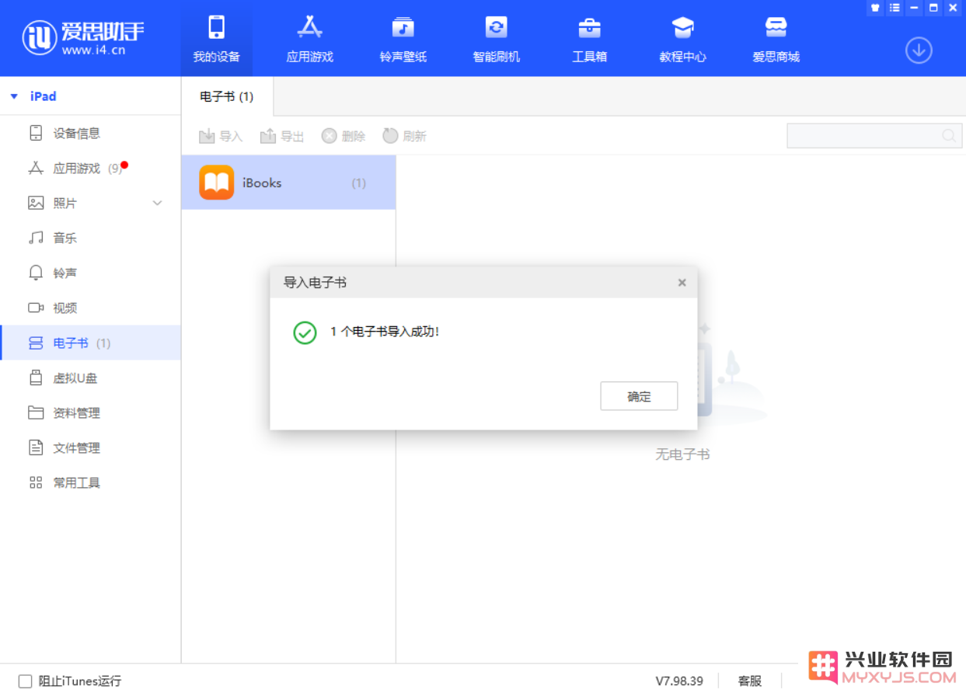Select 文件管理 in sidebar

(90, 448)
